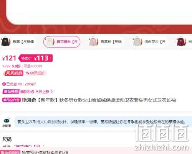
Task: Choose the 碳黑【尺码偏 color option label
Action: point(23,42)
